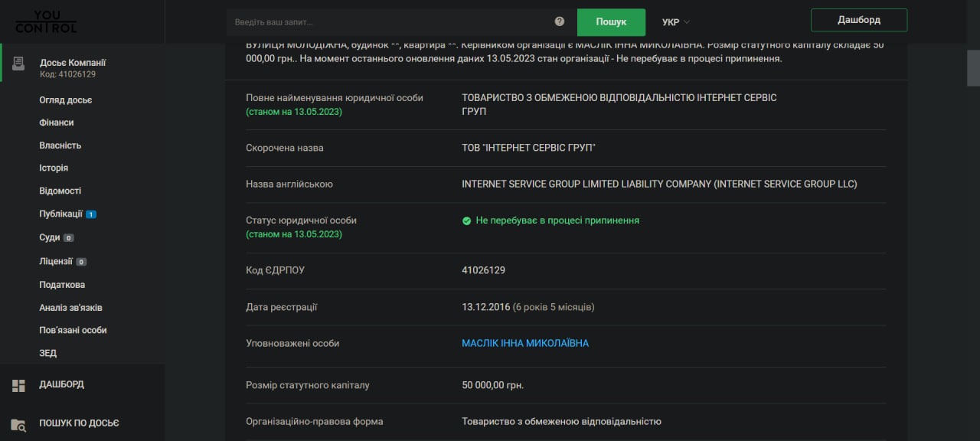Click the short name ТОВ "ІНТЕРНЕТ СЕРВІС ГРУП"
Image resolution: width=980 pixels, height=441 pixels.
528,148
